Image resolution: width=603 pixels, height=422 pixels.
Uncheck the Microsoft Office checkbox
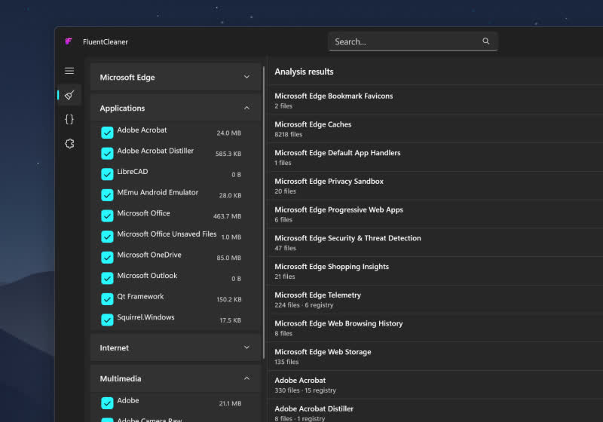tap(107, 216)
